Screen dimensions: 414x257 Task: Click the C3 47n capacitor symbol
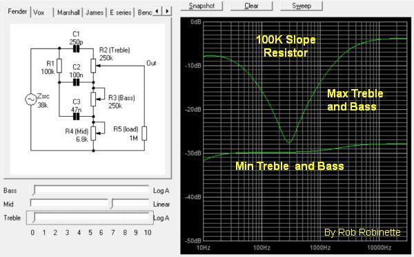[x=76, y=116]
